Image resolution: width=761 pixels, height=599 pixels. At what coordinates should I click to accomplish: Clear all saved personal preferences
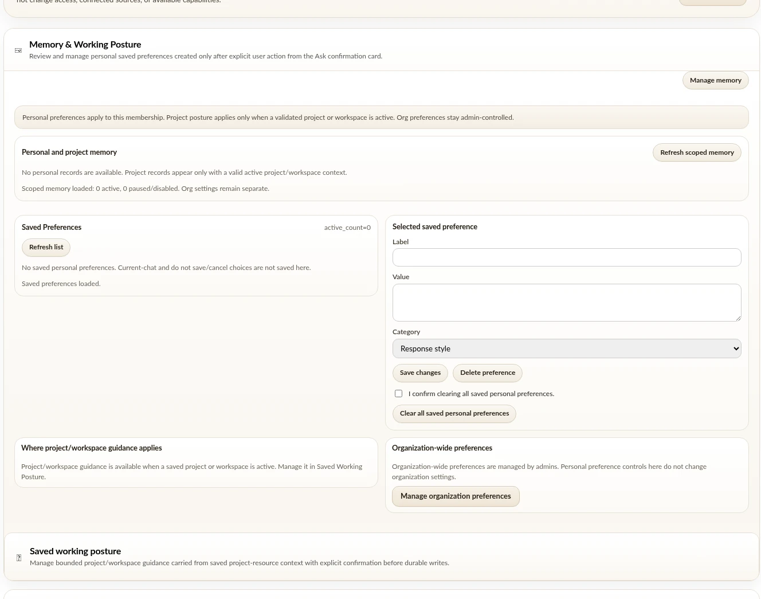(454, 414)
